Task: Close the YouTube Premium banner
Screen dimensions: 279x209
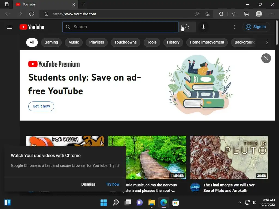Action: tap(266, 58)
